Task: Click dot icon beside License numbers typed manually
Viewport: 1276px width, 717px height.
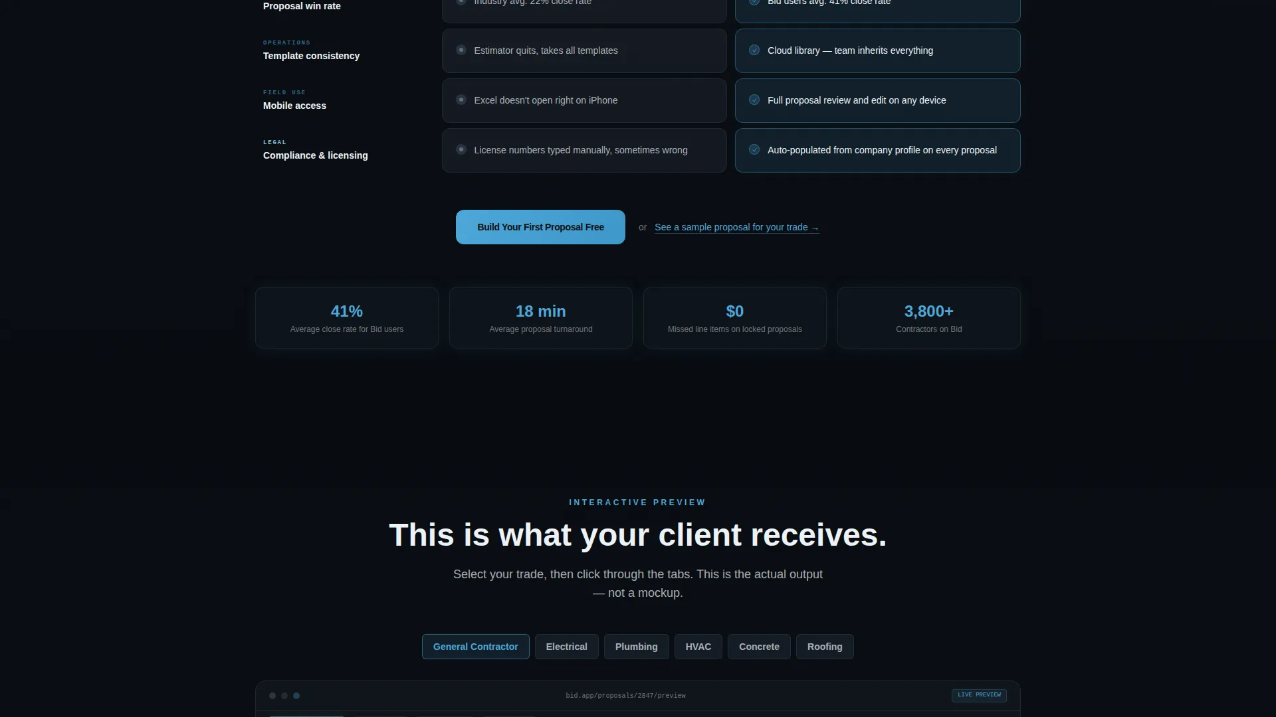Action: (x=461, y=149)
